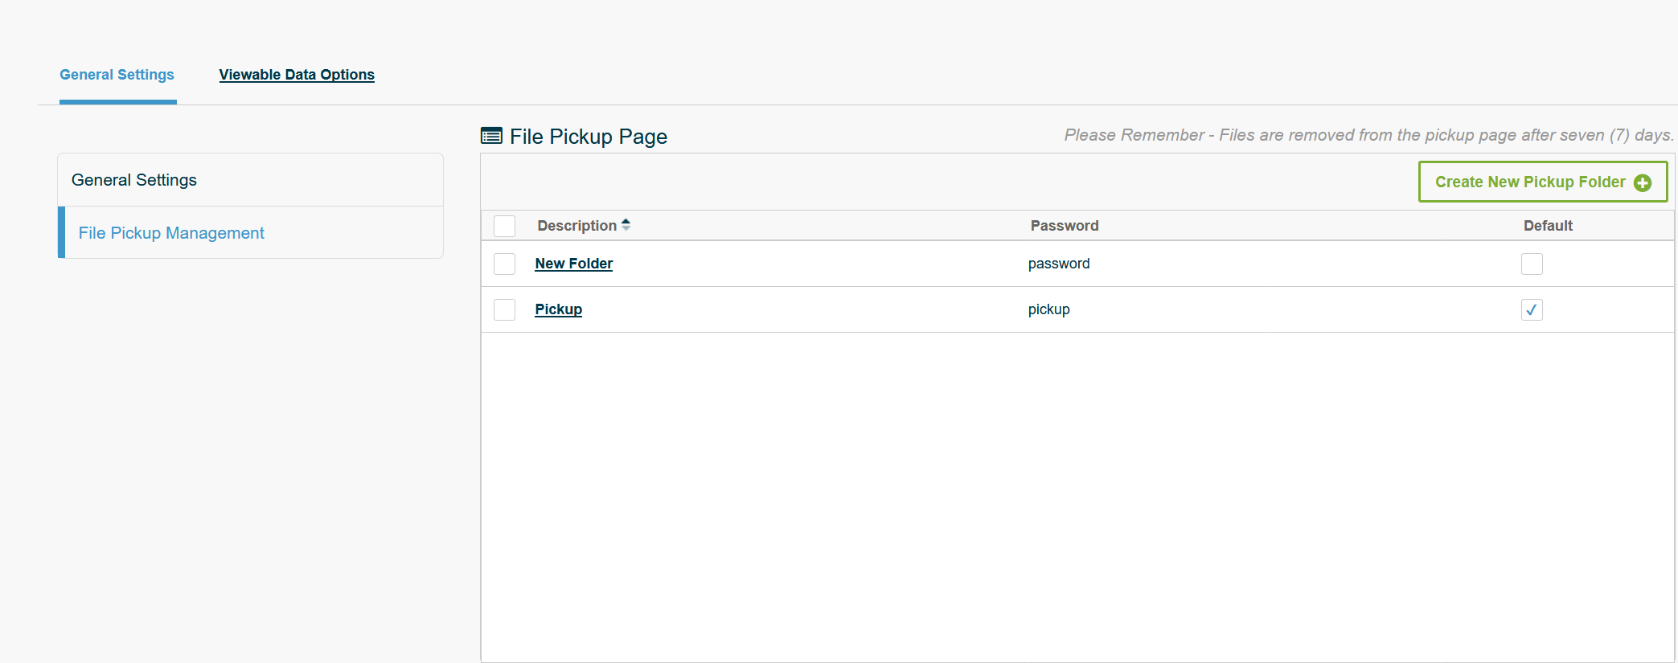Enable Default for the New Folder pickup folder
This screenshot has width=1678, height=663.
tap(1532, 264)
